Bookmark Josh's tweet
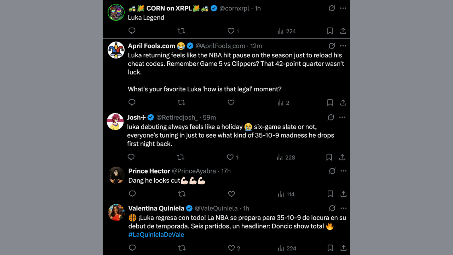This screenshot has height=255, width=453. pos(329,157)
